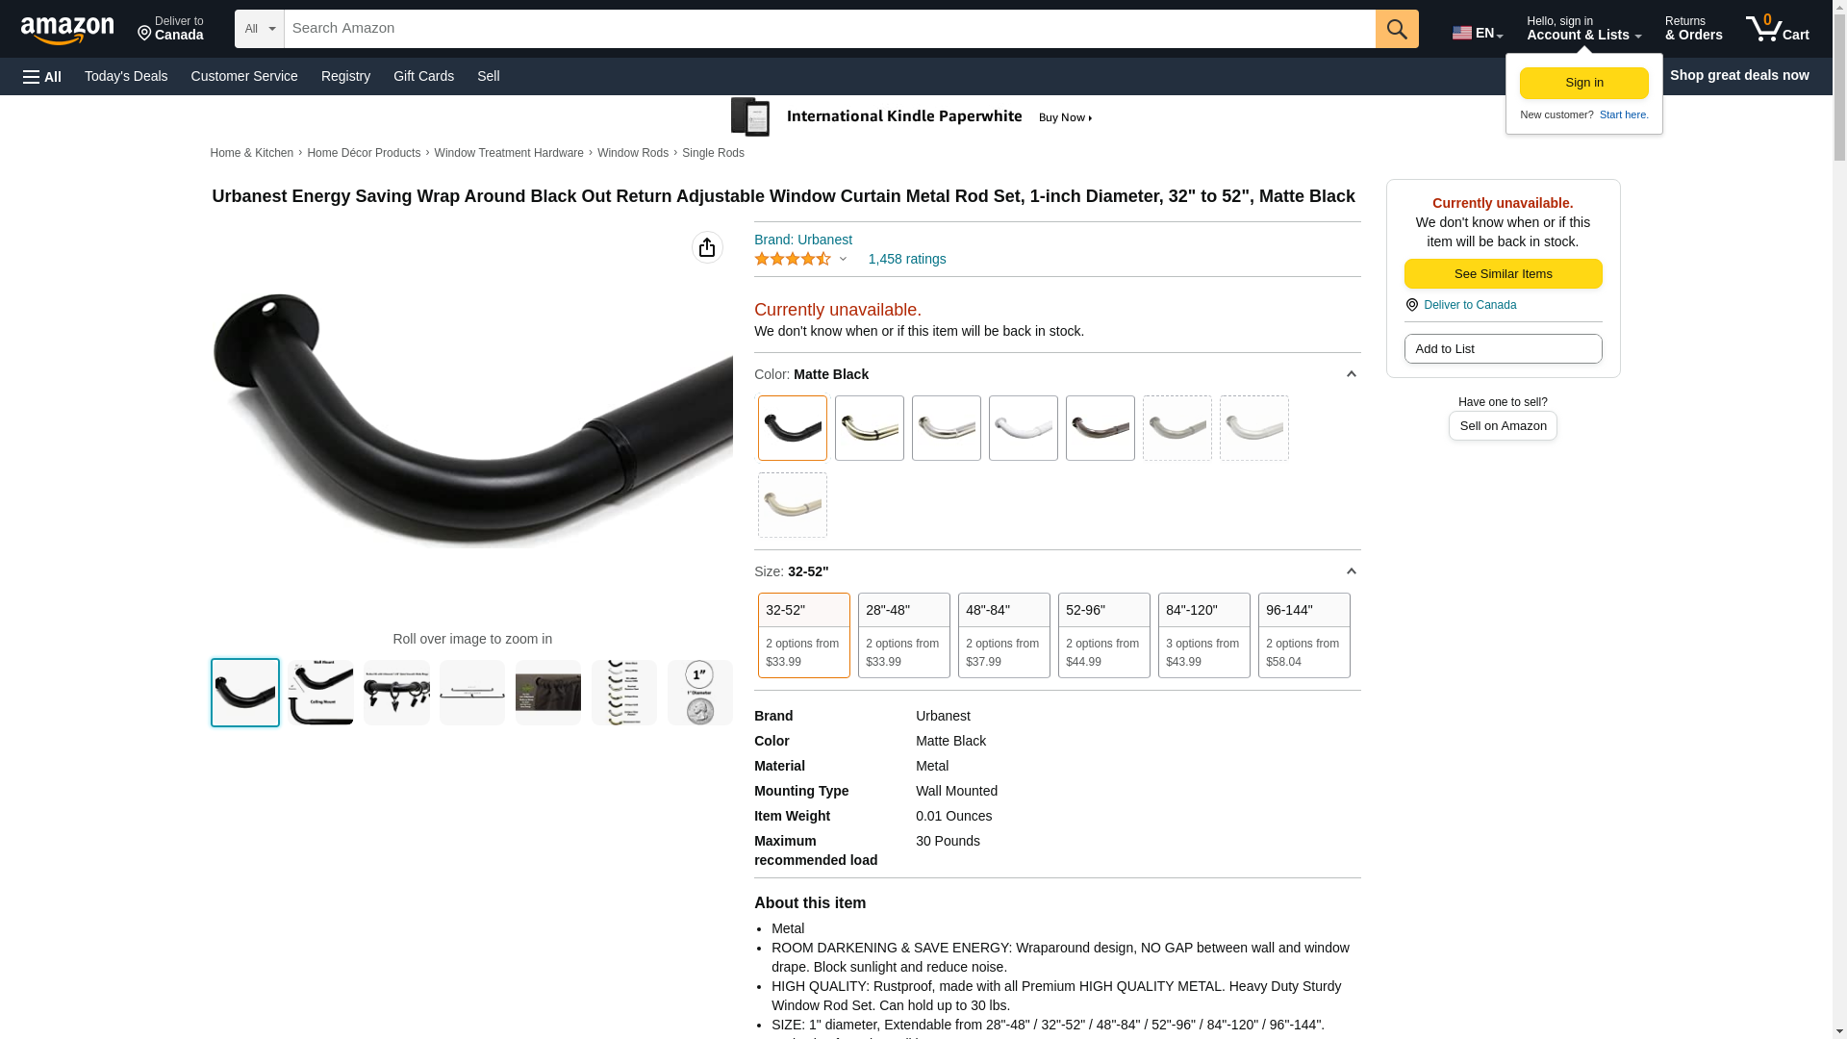Click the Amazon logo

tap(67, 30)
